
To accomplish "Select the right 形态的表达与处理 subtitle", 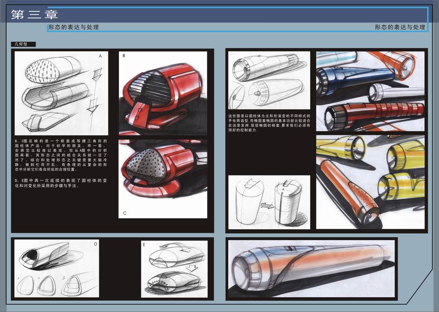I will point(400,27).
